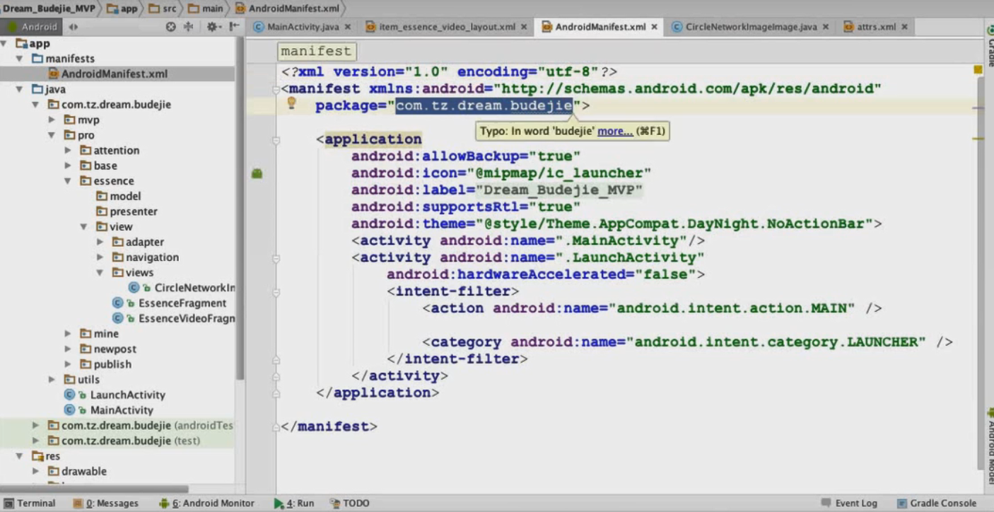Collapse the java folder

tap(20, 89)
